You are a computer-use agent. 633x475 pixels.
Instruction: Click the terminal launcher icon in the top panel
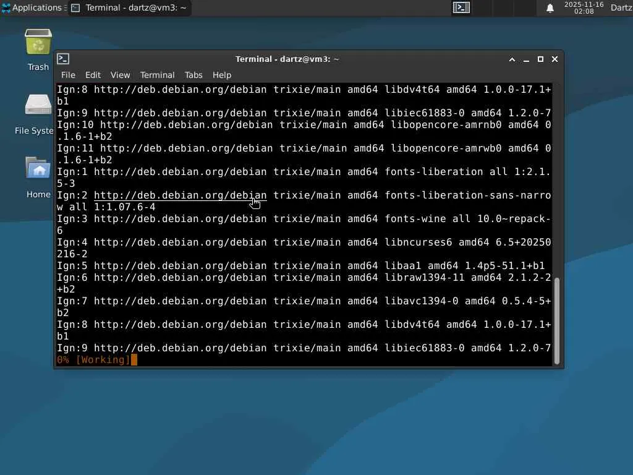461,7
